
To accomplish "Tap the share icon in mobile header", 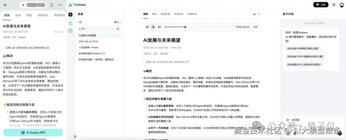I will [x=52, y=5].
